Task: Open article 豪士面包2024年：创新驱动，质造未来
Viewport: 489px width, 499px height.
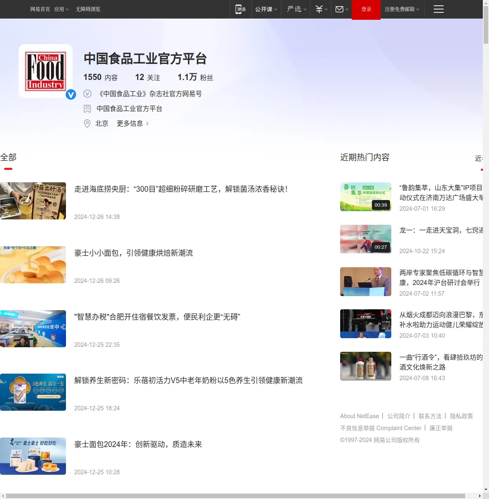Action: [x=138, y=444]
